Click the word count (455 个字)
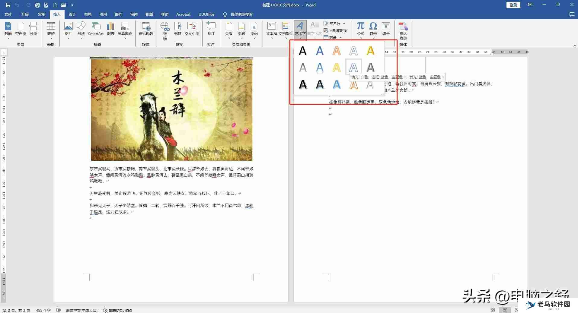Screen dimensions: 578x313 tap(43, 310)
